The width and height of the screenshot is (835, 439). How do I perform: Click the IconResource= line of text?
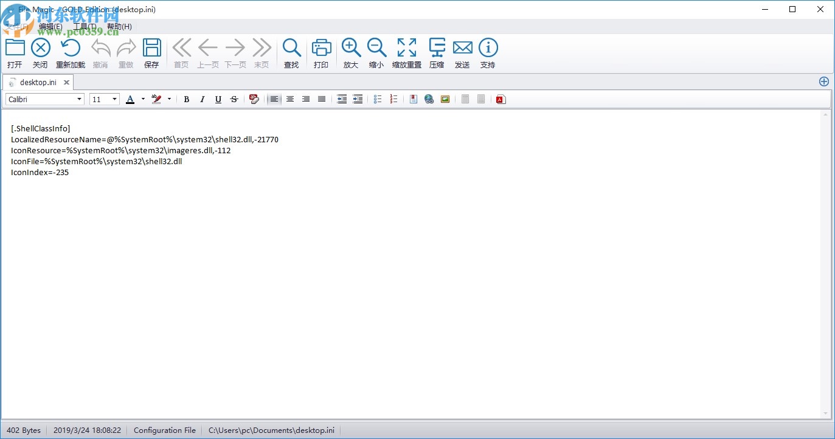tap(121, 150)
